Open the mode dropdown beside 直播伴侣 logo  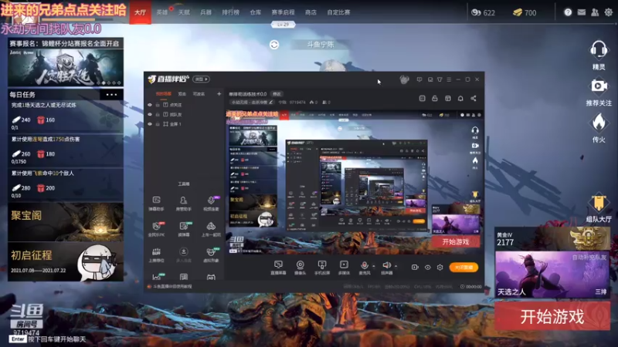pyautogui.click(x=201, y=79)
